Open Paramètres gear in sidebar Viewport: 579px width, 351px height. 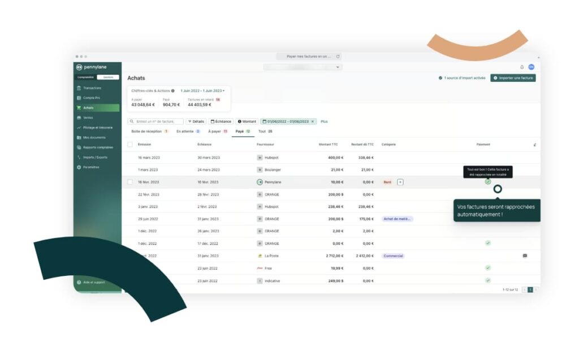79,167
